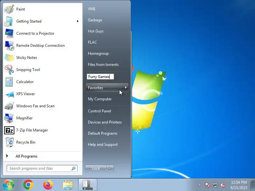Open Sticky Notes app icon

9,58
